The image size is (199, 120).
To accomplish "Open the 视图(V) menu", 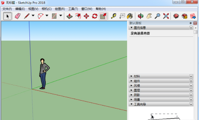I will (33, 9).
